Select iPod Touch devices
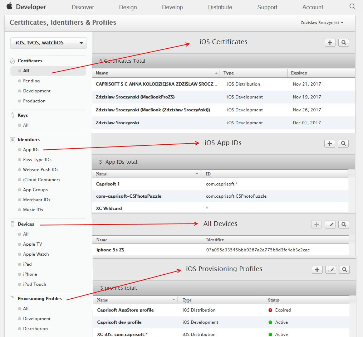The width and height of the screenshot is (363, 337). [x=34, y=284]
